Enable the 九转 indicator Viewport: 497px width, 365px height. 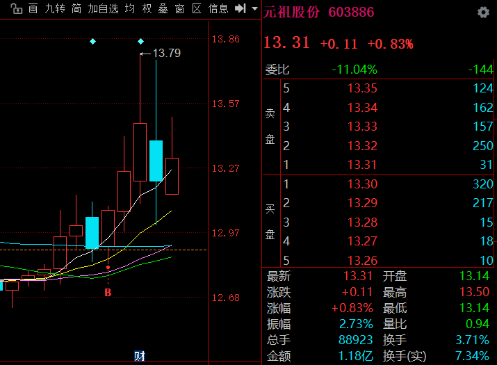click(x=55, y=8)
